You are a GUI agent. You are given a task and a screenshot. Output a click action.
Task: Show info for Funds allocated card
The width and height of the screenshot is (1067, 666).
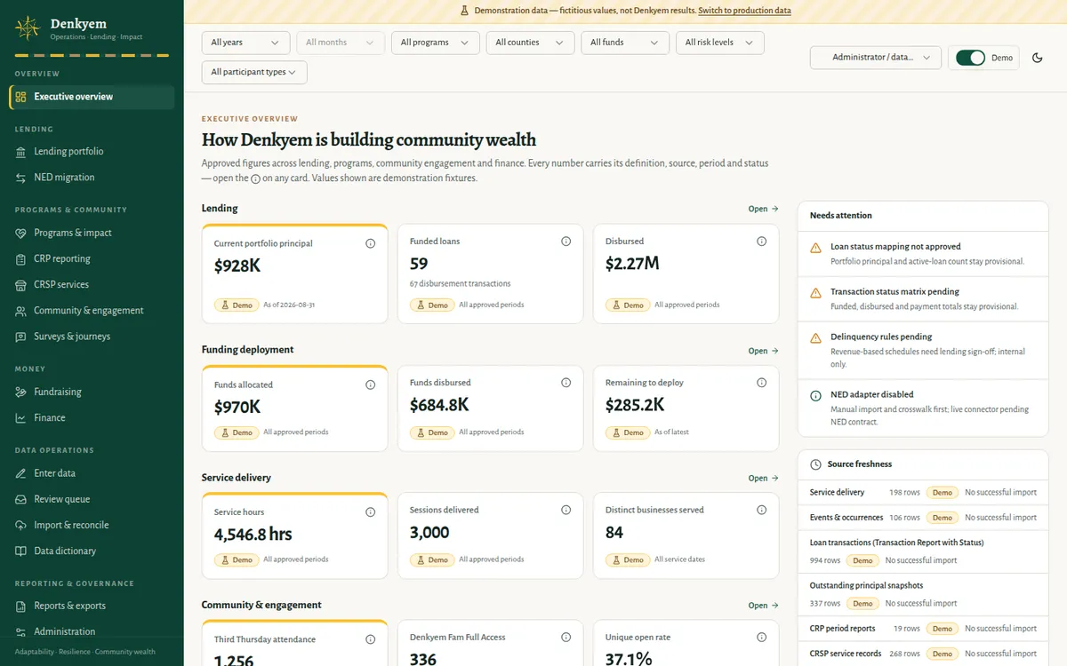tap(371, 385)
